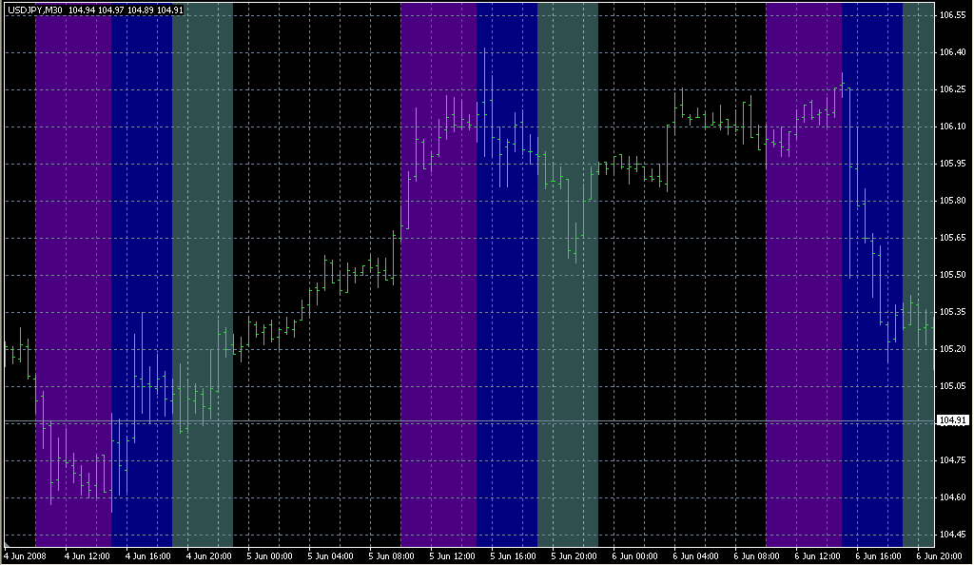Screen dimensions: 974x565
Task: Click the 106.25 price scale label
Action: [952, 89]
